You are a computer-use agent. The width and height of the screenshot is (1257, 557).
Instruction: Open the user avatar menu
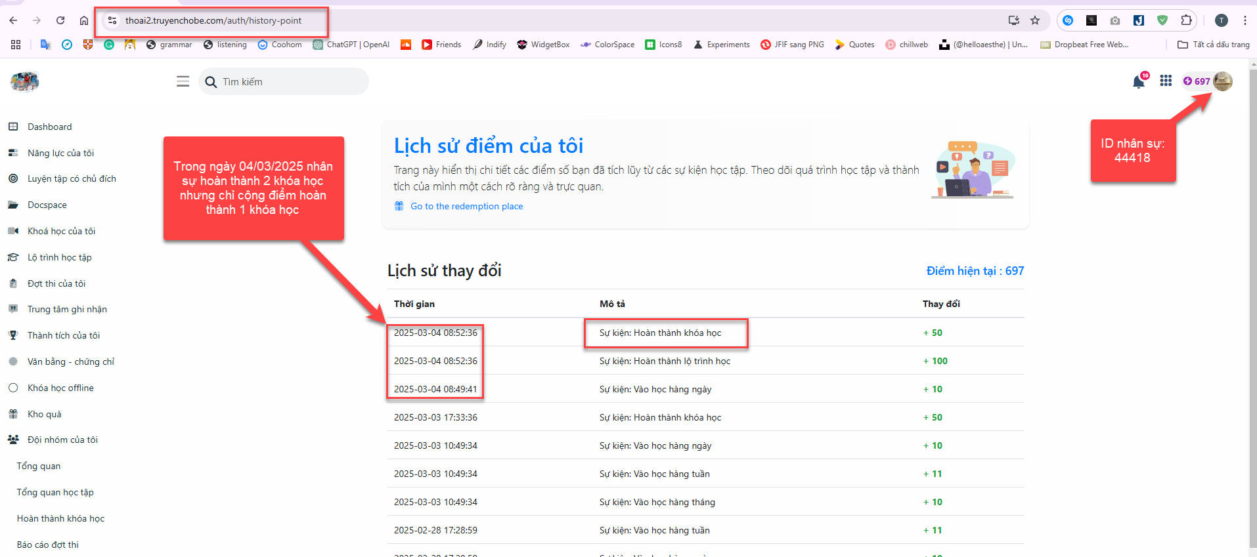click(x=1223, y=81)
